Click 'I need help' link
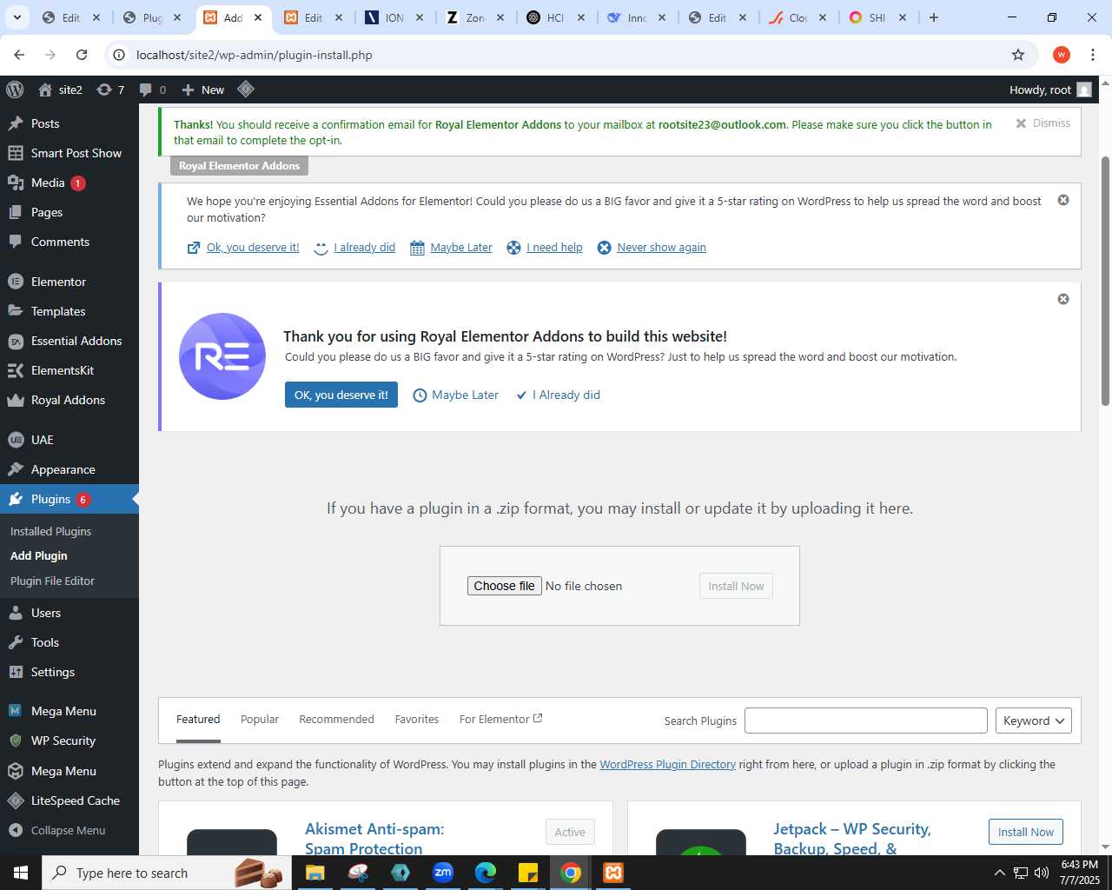The width and height of the screenshot is (1112, 890). pos(554,248)
